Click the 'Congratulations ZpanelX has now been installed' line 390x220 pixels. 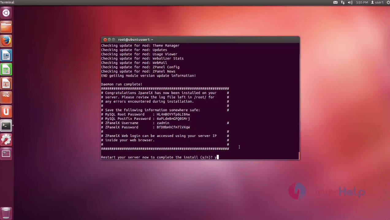[165, 93]
